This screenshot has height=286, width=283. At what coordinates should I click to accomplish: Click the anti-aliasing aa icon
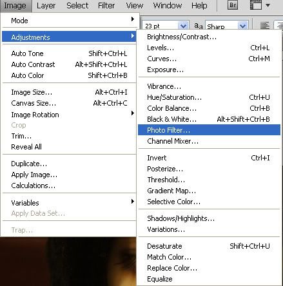(x=199, y=26)
